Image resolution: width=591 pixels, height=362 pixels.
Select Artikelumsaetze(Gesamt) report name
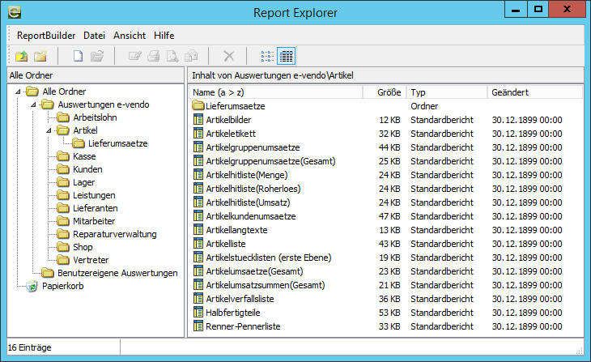point(254,271)
